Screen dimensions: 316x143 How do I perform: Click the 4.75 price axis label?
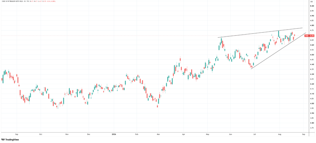click(312, 31)
